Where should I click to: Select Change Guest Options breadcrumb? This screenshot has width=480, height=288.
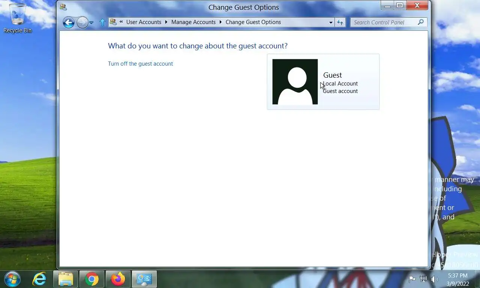(x=253, y=22)
